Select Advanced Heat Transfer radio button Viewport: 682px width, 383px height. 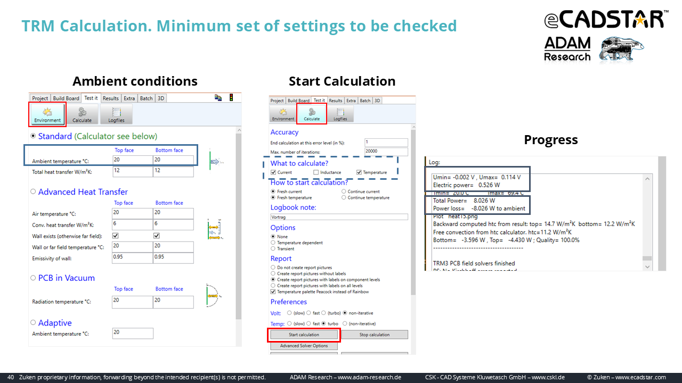(x=34, y=191)
